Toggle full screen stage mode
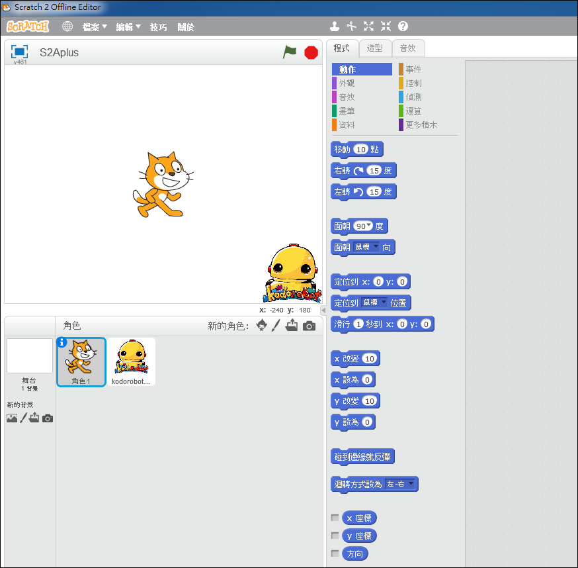The image size is (578, 568). [19, 52]
